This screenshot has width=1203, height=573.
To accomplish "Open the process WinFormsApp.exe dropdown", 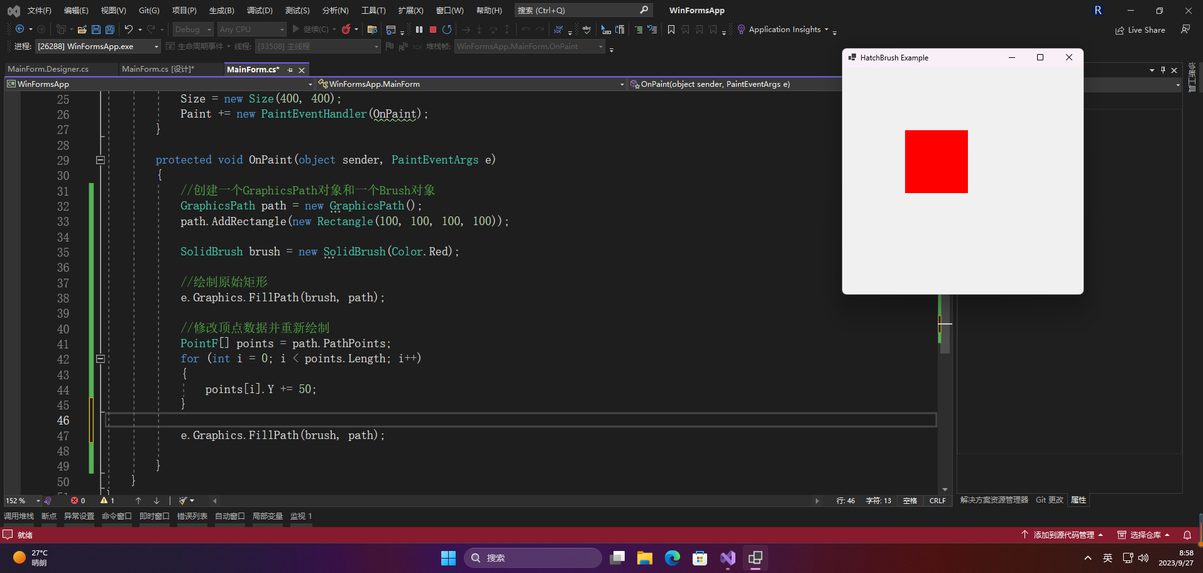I will (x=98, y=46).
